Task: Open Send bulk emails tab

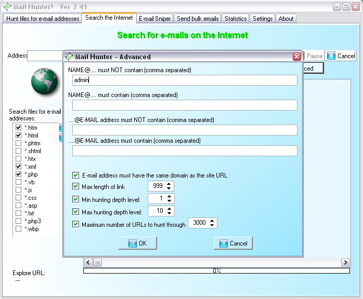Action: tap(198, 19)
